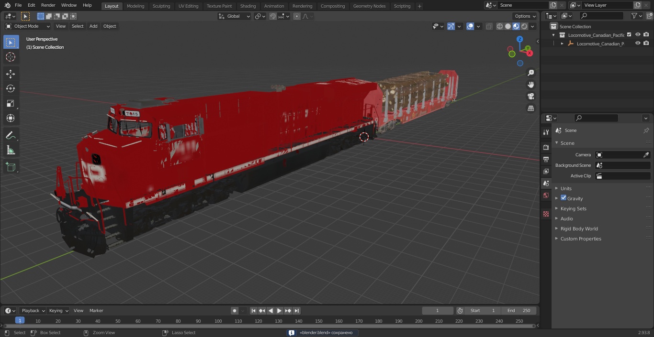Click the Camera field eyedropper icon
This screenshot has height=337, width=654.
[x=646, y=155]
